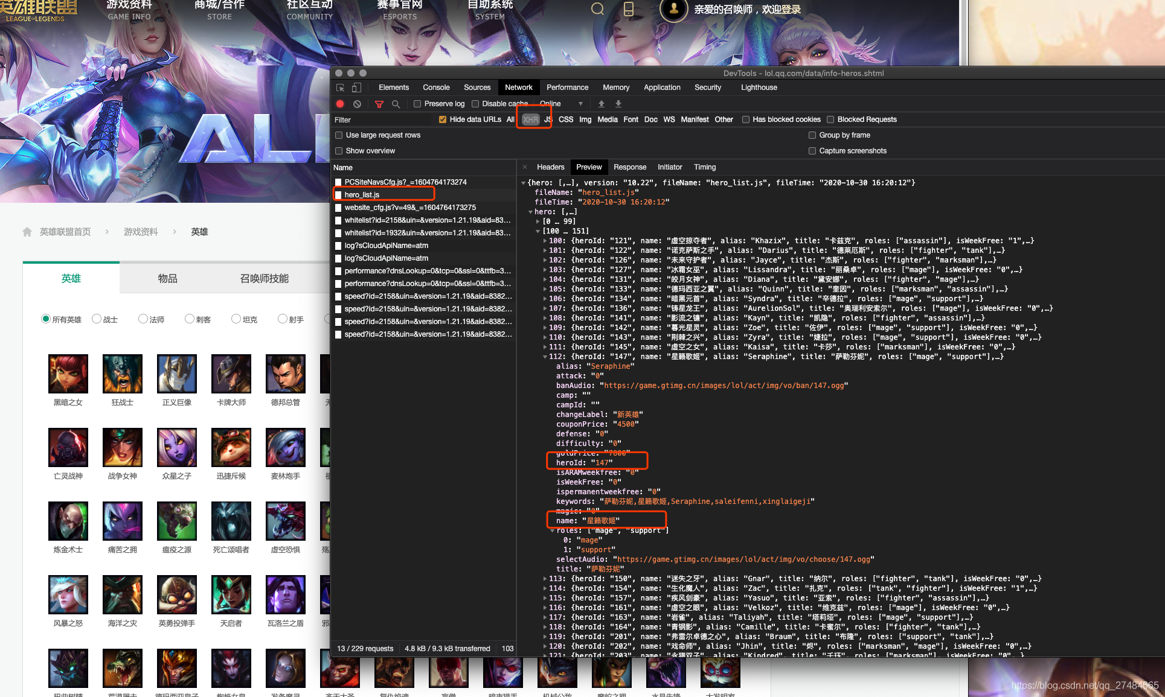This screenshot has width=1165, height=697.
Task: Open the 迅捷斥候 hero portrait
Action: click(x=231, y=448)
